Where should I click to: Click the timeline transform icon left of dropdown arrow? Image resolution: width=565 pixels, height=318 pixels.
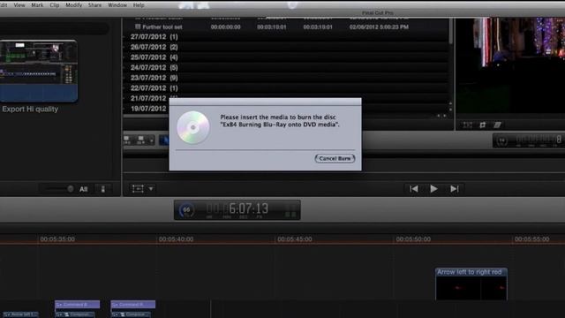tap(138, 188)
